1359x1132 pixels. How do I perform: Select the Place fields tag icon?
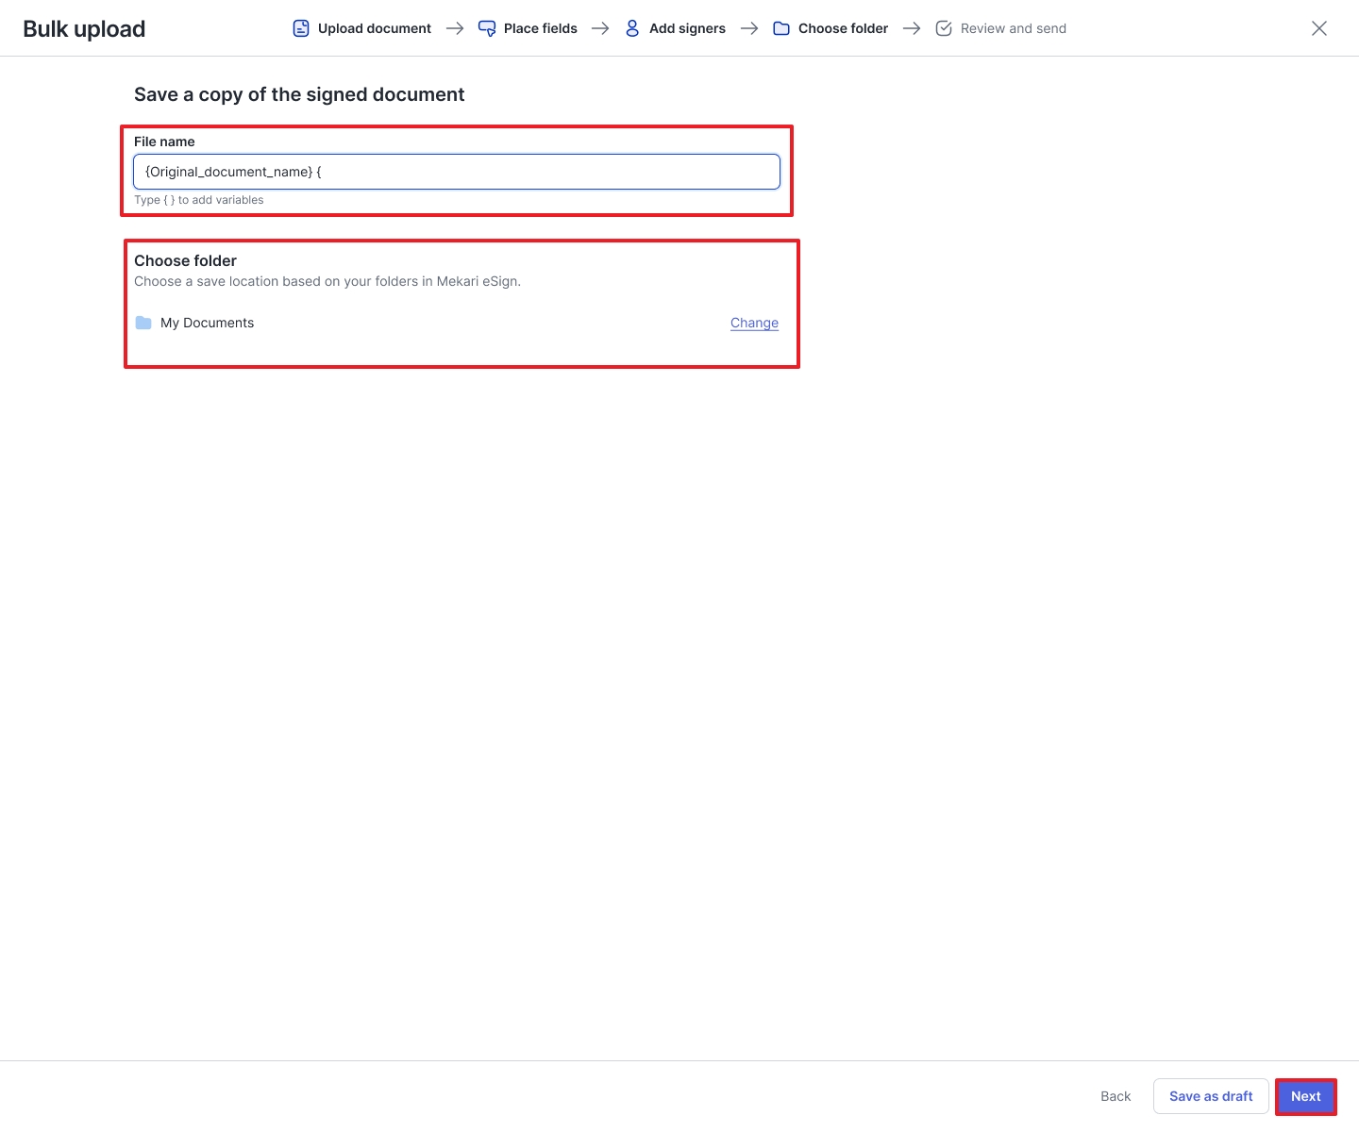(487, 28)
